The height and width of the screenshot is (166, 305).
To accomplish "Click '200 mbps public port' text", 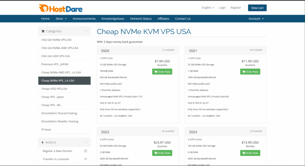I will (111, 84).
